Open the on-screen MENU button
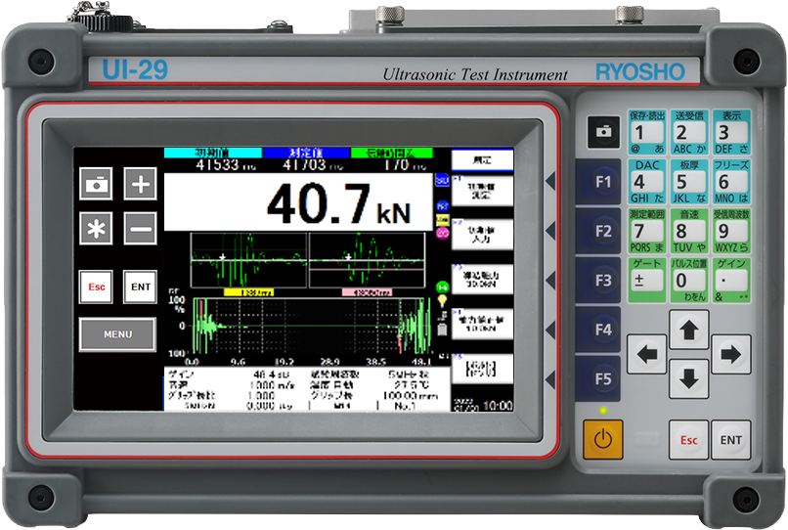788x530 pixels. tap(117, 334)
